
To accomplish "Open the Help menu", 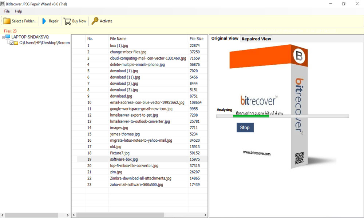I will pos(18,11).
